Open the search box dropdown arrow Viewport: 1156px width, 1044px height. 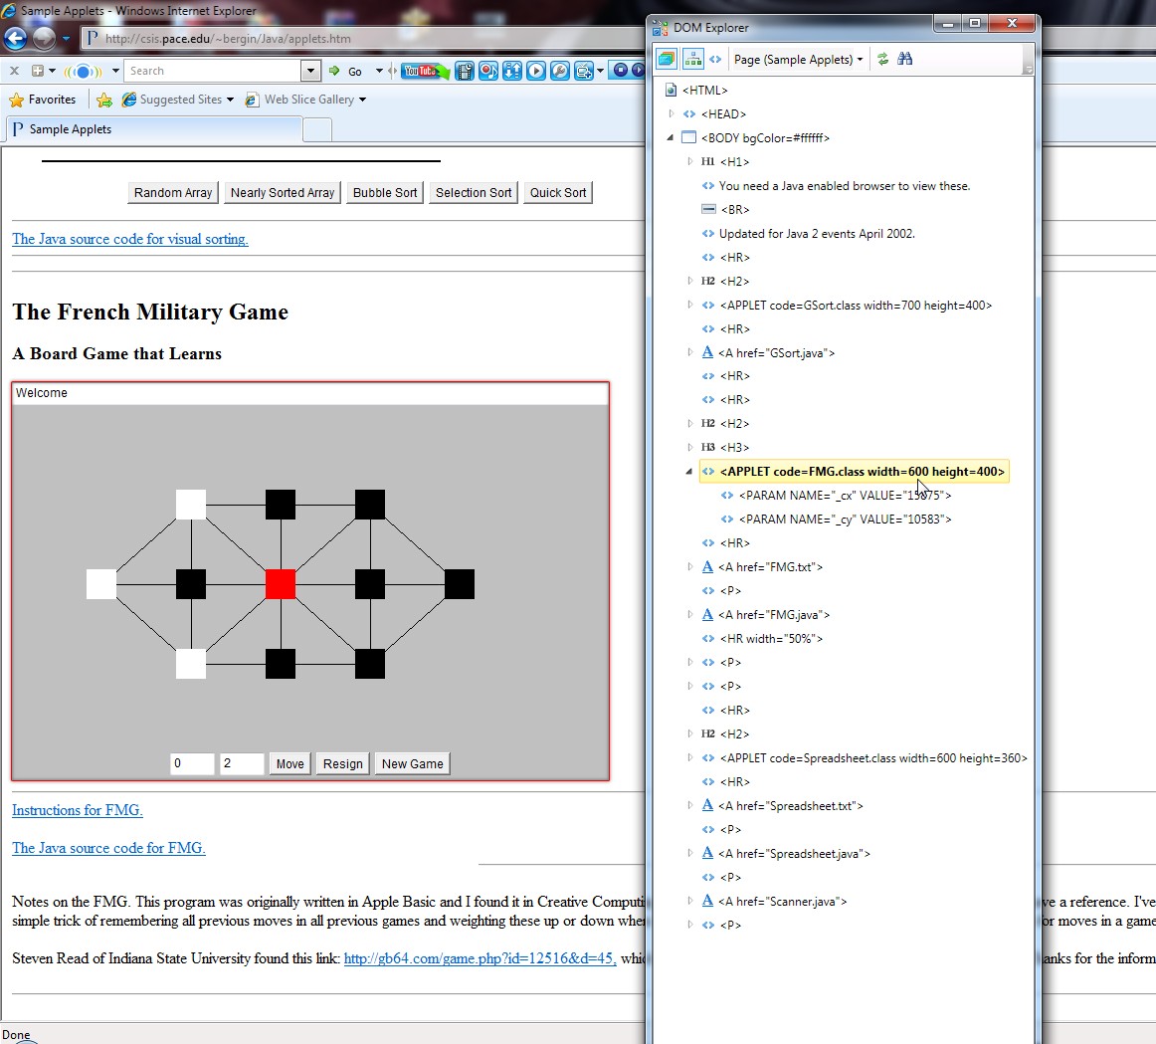pos(311,71)
